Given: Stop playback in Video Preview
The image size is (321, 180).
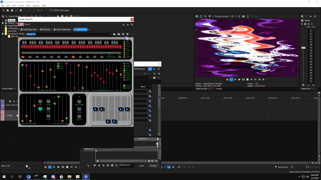Looking at the screenshot, I should click(247, 79).
